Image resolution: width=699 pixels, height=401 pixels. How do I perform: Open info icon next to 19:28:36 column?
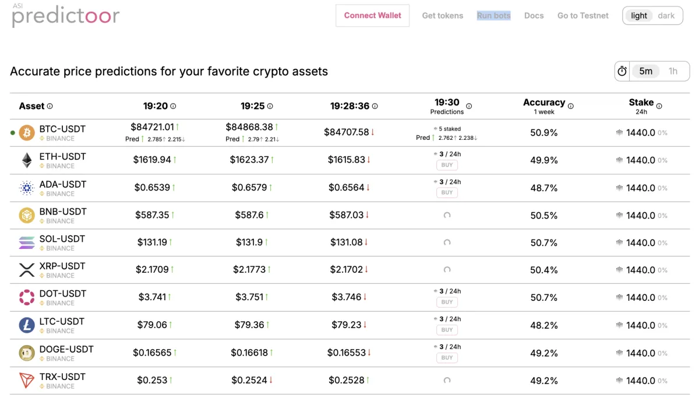[x=375, y=106]
